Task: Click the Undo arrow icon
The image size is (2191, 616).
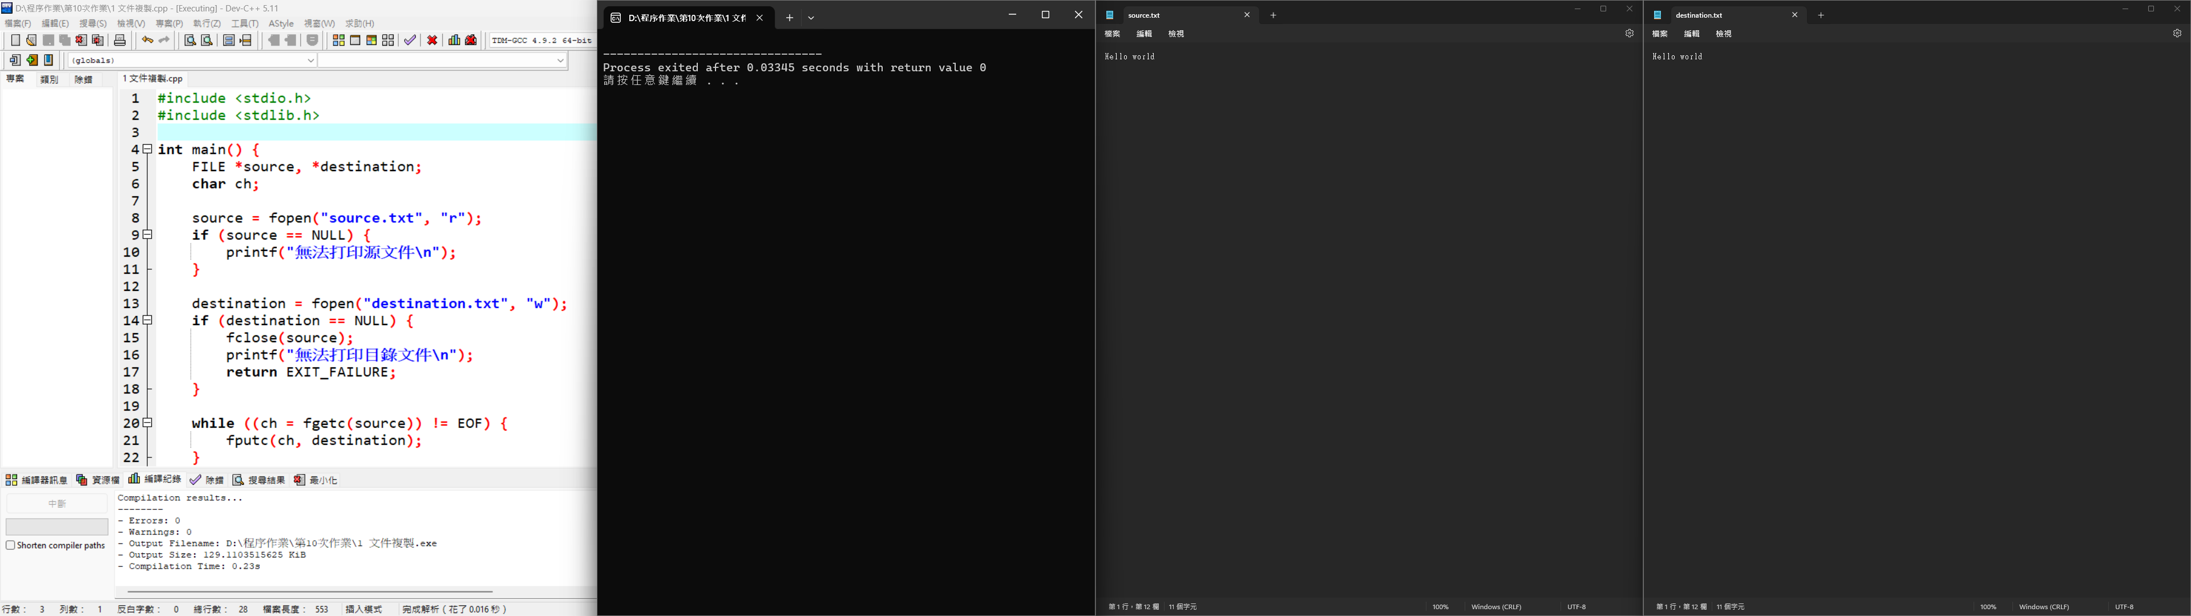Action: pyautogui.click(x=147, y=40)
